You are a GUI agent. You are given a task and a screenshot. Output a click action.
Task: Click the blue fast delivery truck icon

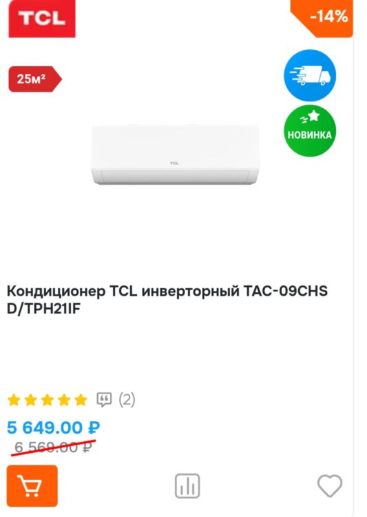pyautogui.click(x=310, y=76)
